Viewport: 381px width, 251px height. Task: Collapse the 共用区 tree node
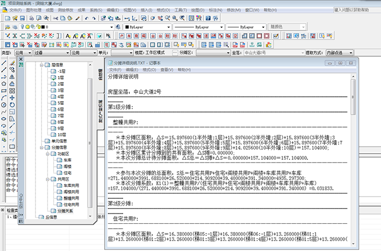(x=47, y=179)
